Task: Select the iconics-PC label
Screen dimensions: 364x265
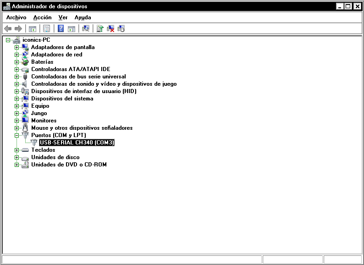Action: [x=36, y=40]
